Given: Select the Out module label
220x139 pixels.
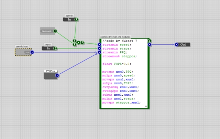Looking at the screenshot, I should 183,44.
